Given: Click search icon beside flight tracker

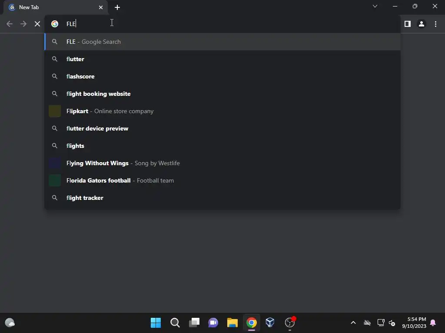Looking at the screenshot, I should click(x=55, y=198).
